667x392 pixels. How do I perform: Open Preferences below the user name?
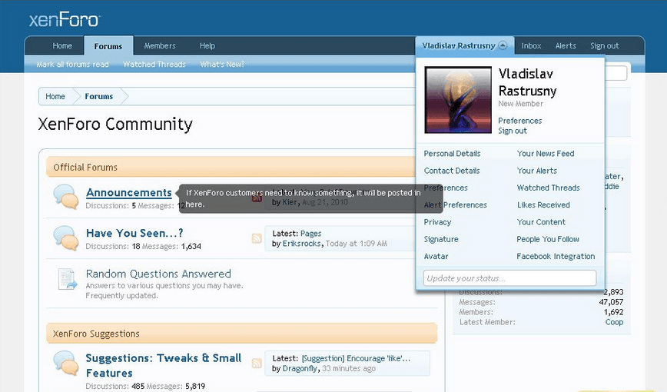519,121
